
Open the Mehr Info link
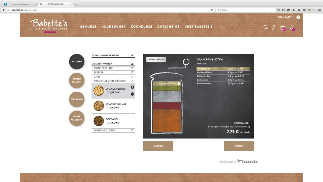pyautogui.click(x=202, y=64)
